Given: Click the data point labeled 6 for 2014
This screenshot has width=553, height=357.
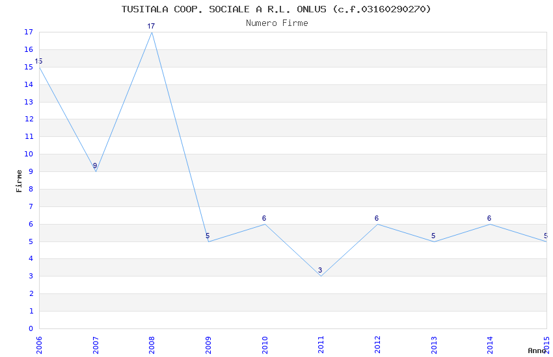Looking at the screenshot, I should coord(489,218).
